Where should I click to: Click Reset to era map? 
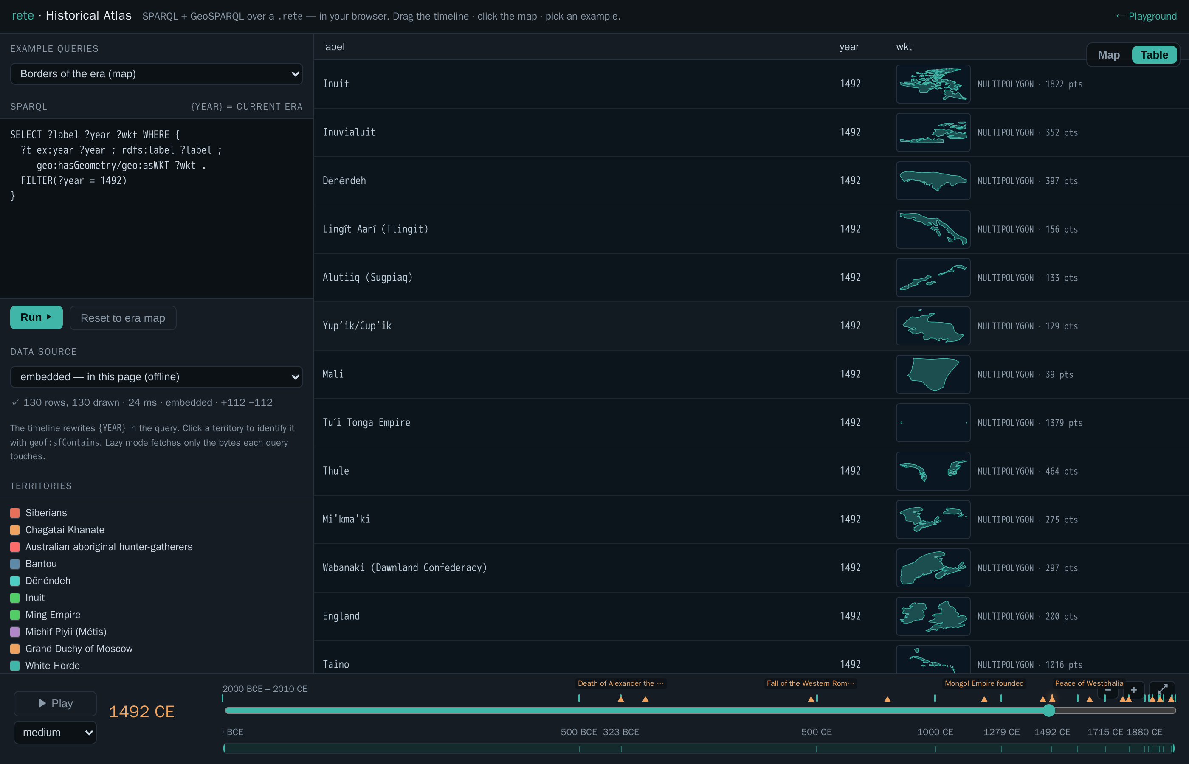123,318
